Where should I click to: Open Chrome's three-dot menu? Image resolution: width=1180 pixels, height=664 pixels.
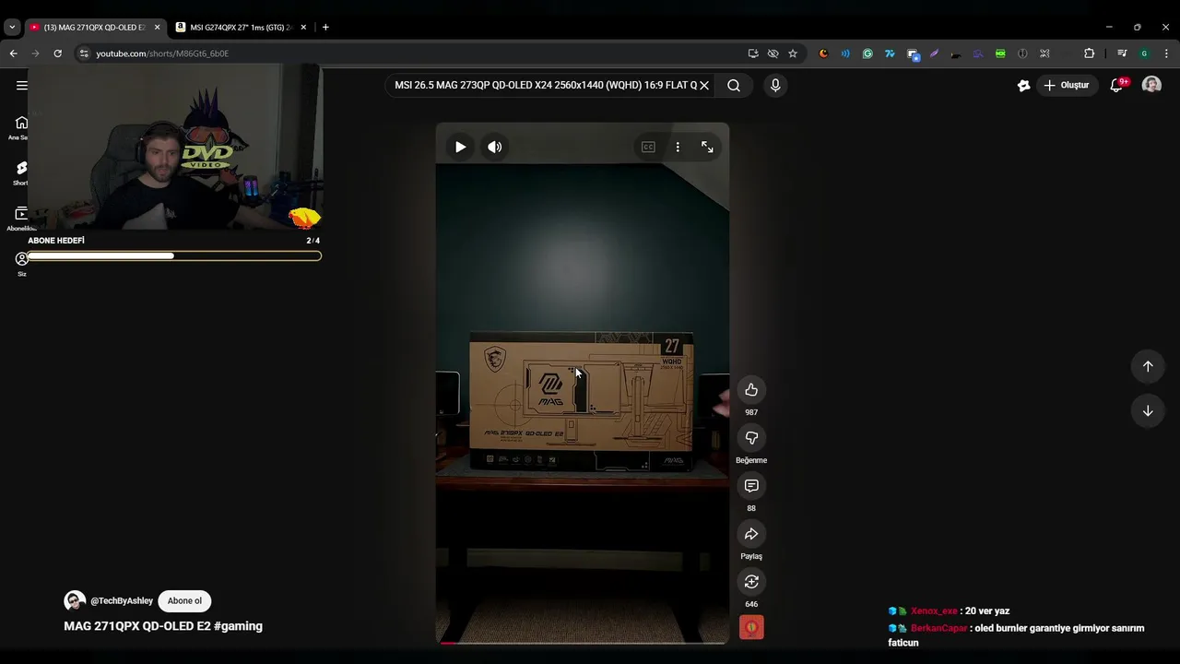click(1166, 53)
